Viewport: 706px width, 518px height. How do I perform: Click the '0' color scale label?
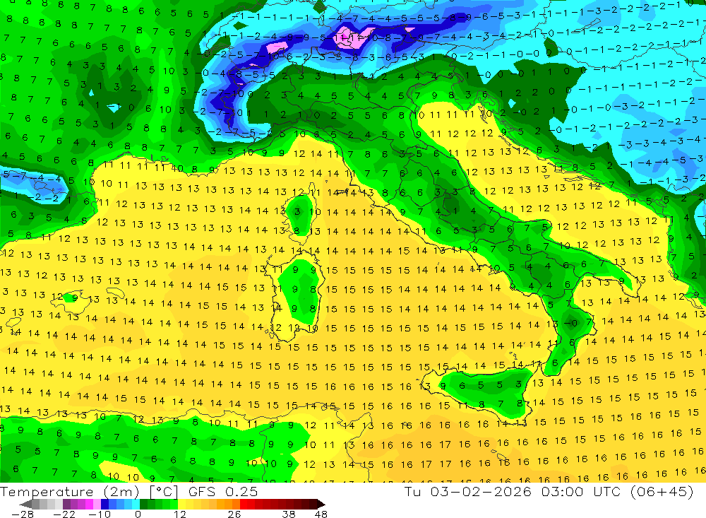pos(138,514)
